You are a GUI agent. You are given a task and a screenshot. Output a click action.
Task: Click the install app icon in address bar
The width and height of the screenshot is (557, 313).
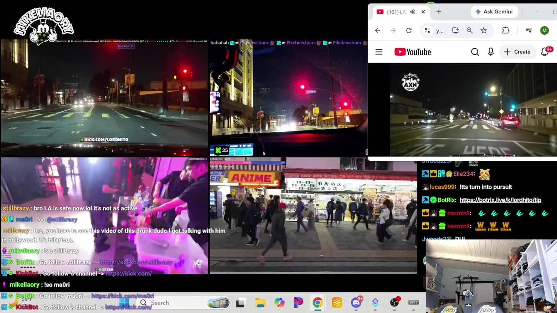click(456, 30)
